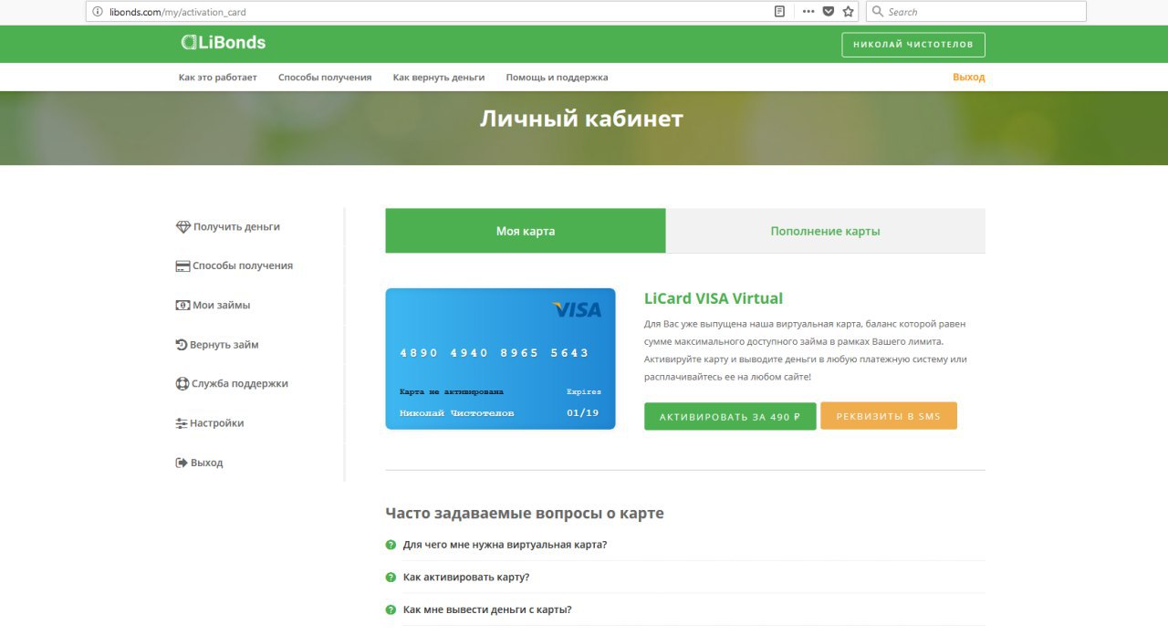Click the diamond icon next to Получить деньги
The image size is (1168, 635).
182,227
